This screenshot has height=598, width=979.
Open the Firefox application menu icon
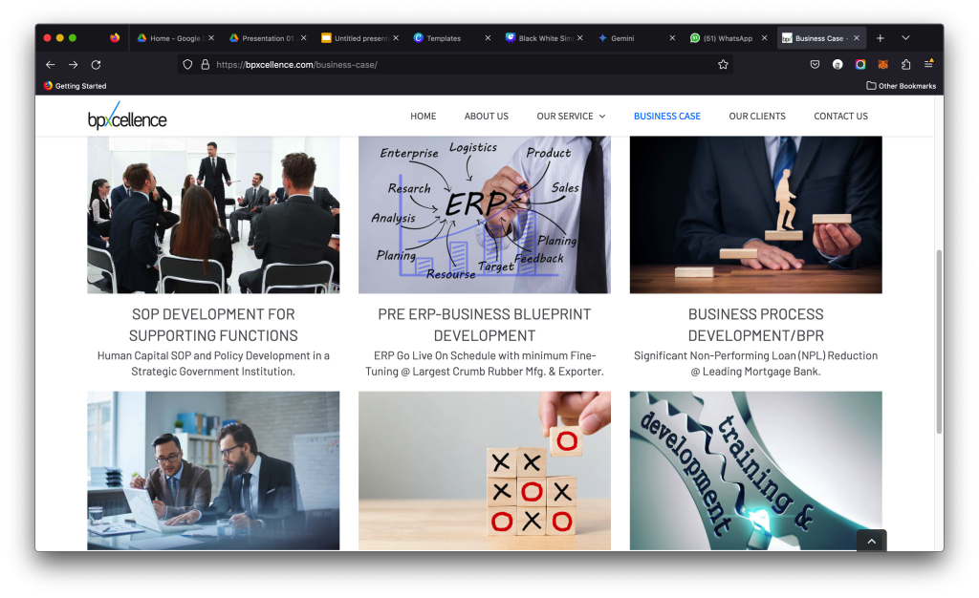(928, 64)
